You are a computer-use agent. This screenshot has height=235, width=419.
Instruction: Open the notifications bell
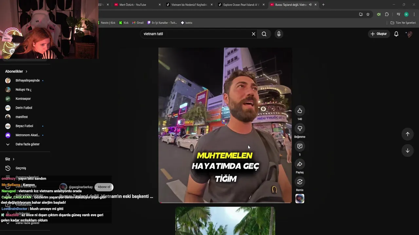tap(396, 34)
